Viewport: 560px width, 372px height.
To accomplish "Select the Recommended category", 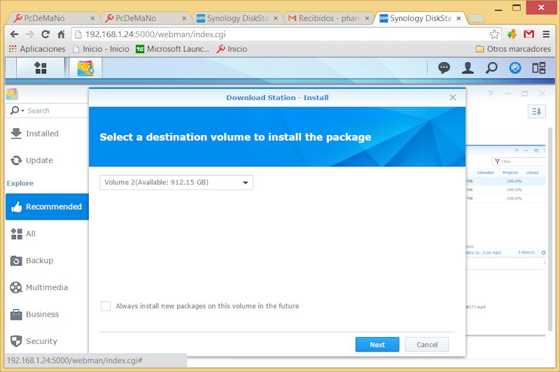I will [x=47, y=207].
